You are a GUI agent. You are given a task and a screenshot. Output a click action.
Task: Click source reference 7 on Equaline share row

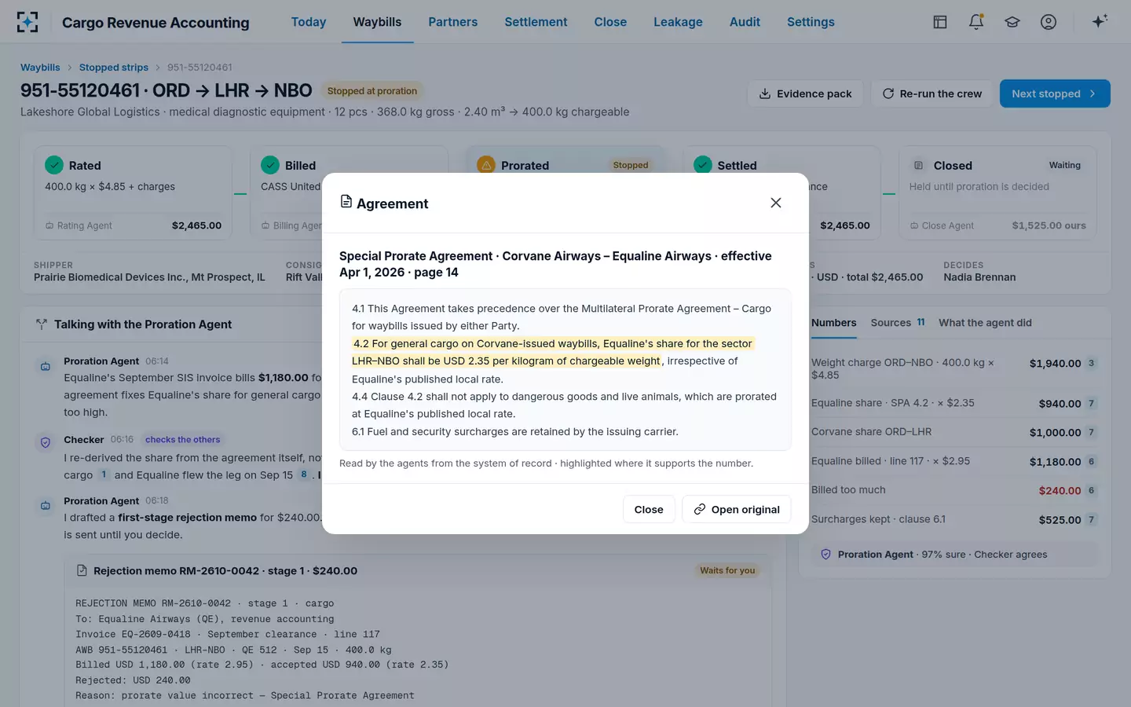[1092, 404]
